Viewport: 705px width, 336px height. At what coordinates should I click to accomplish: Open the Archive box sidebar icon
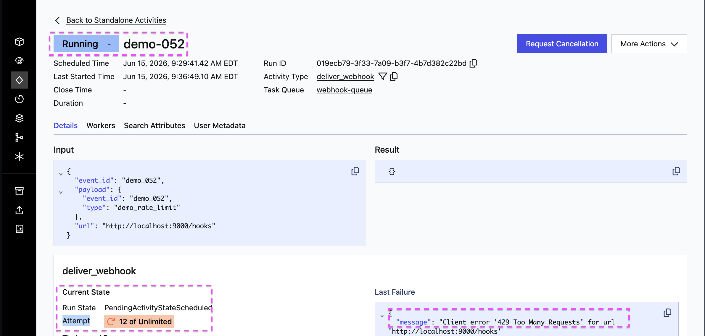[19, 191]
